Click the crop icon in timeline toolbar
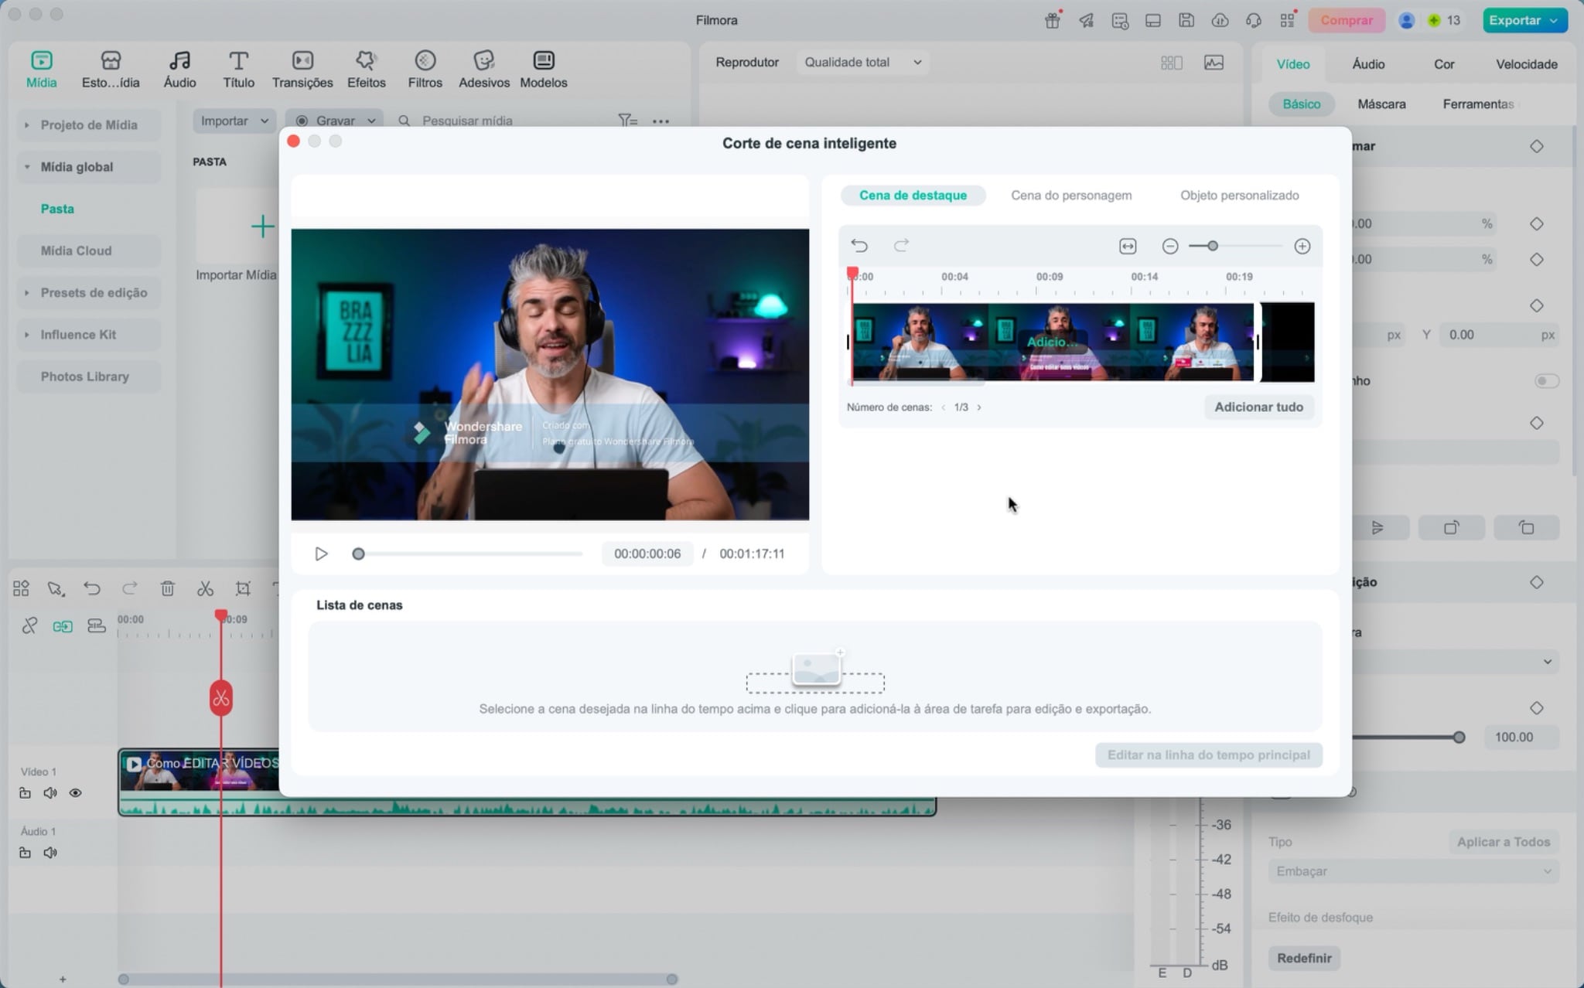Viewport: 1584px width, 988px height. (x=243, y=588)
